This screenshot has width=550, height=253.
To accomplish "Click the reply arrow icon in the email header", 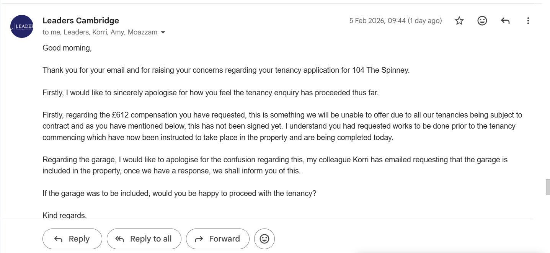I will pos(505,21).
